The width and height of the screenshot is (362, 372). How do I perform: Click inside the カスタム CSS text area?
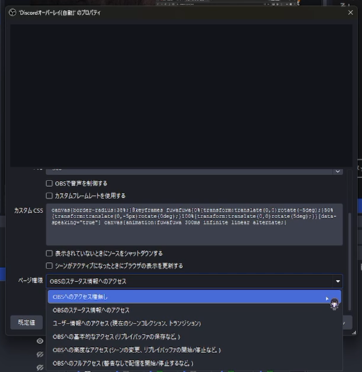pyautogui.click(x=194, y=224)
